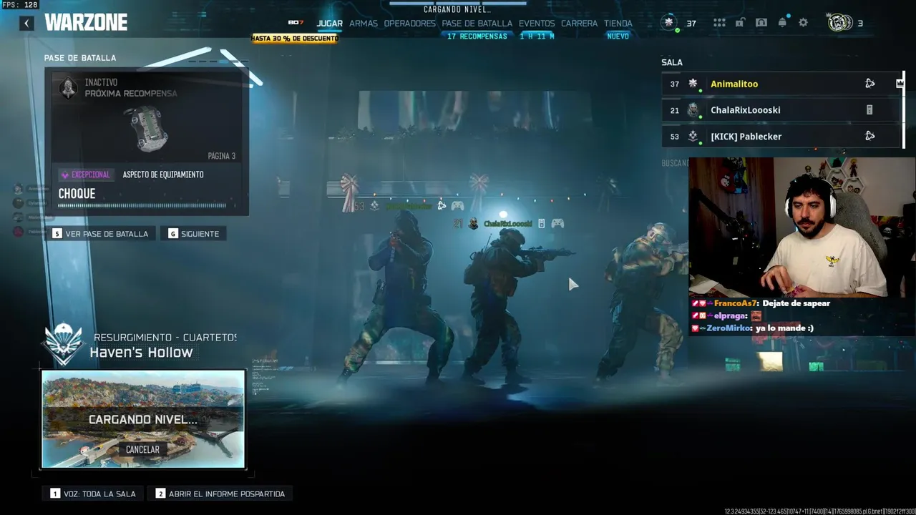
Task: Open the Tienda tab
Action: pos(618,24)
